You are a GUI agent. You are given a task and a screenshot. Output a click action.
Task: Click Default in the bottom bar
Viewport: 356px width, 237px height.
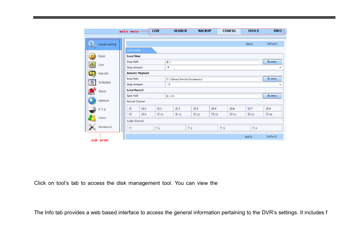coord(272,136)
